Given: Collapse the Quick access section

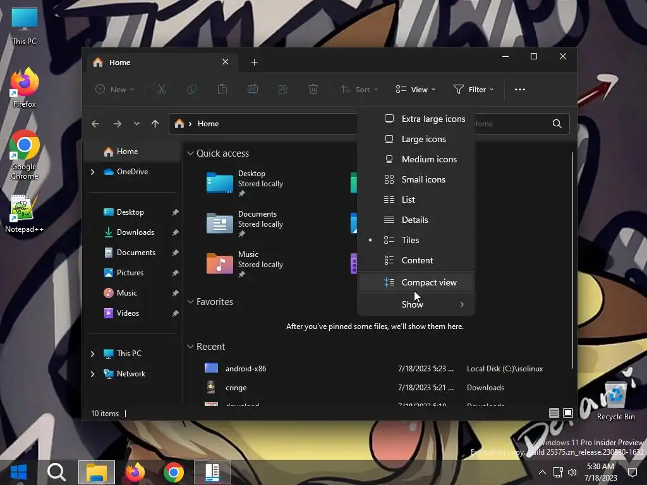Looking at the screenshot, I should pos(190,153).
